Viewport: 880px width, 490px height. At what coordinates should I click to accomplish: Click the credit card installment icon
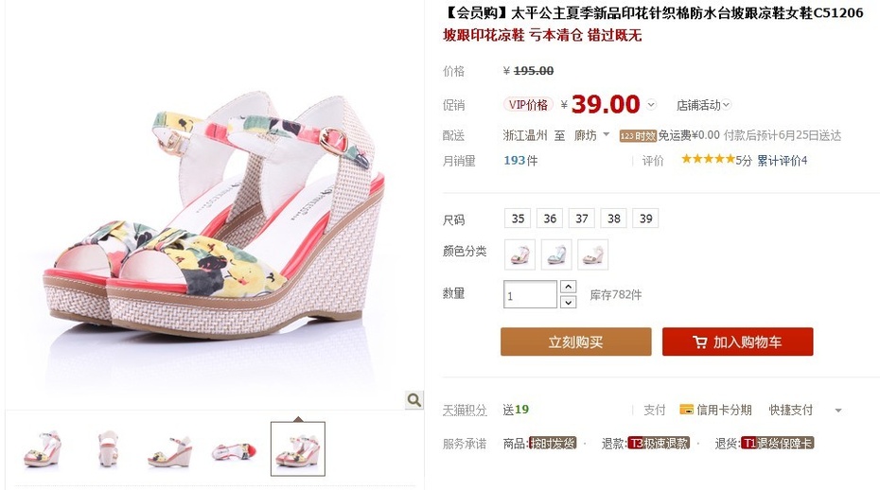(x=686, y=410)
